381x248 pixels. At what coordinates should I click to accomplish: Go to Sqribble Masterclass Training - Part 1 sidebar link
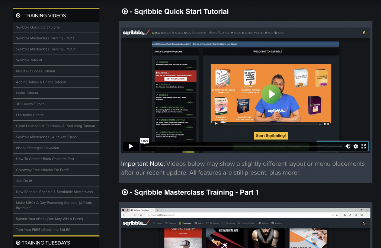point(56,38)
